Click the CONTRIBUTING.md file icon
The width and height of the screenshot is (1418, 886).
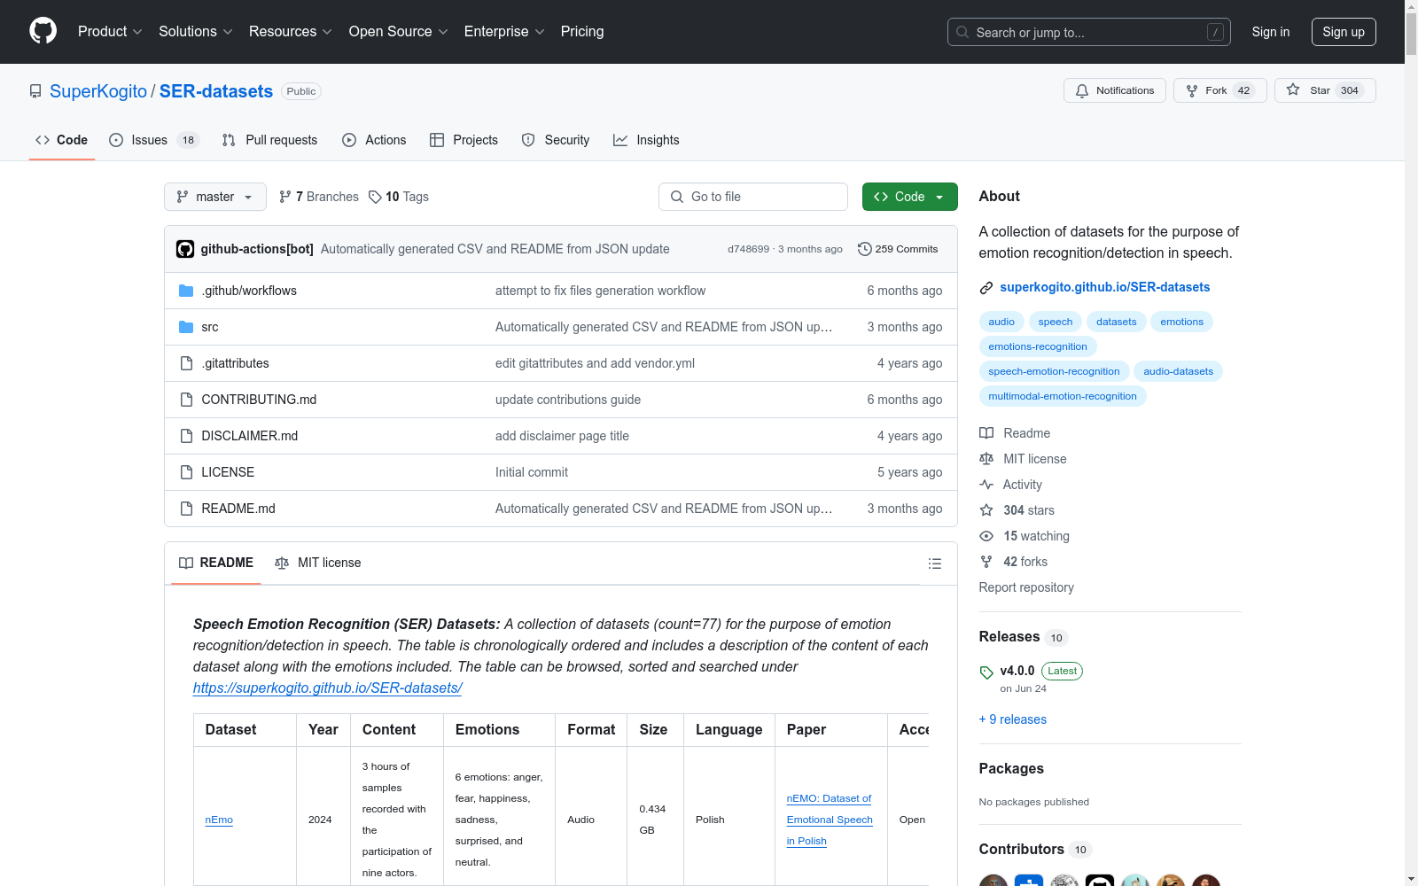186,400
